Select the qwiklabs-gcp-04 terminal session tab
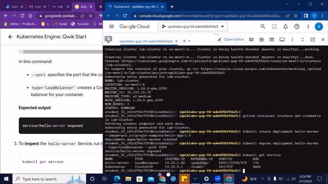Viewport: 328px width, 184px height. click(146, 41)
